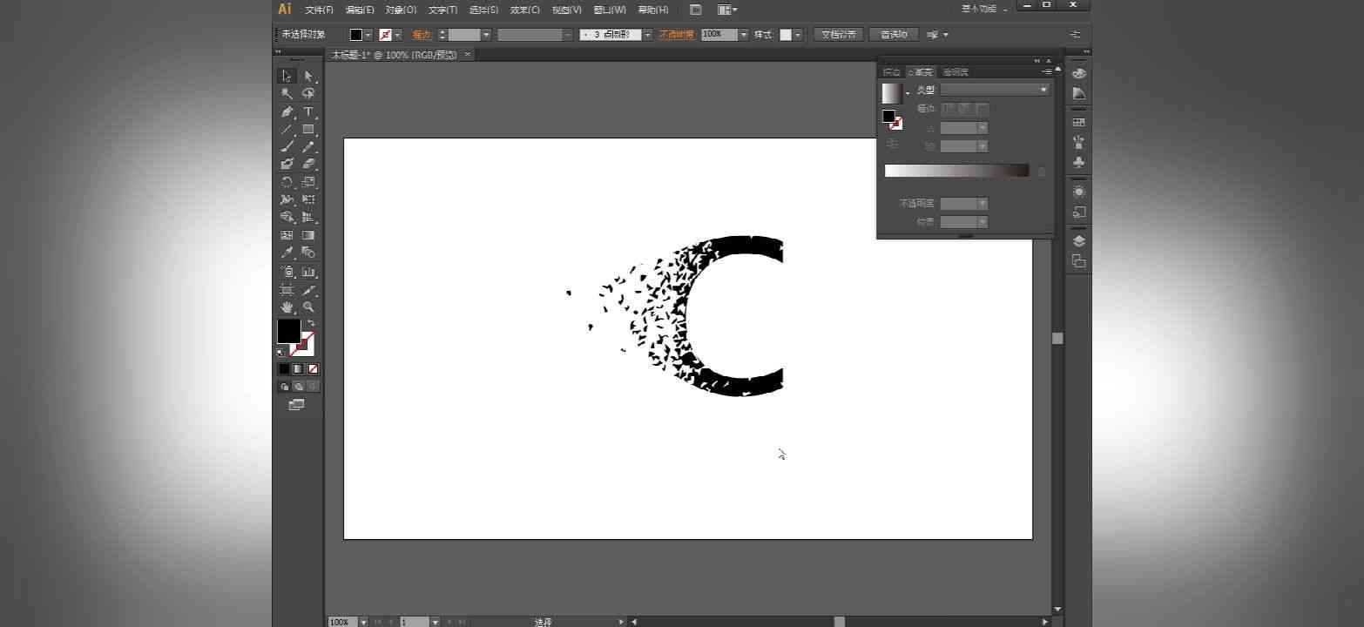The image size is (1364, 627).
Task: Click the Document Setup button
Action: pos(839,35)
